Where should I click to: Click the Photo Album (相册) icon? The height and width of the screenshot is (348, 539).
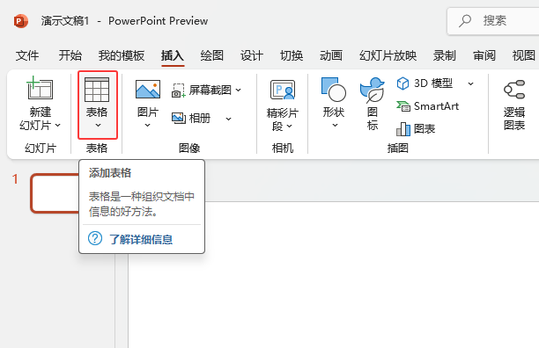pos(179,119)
